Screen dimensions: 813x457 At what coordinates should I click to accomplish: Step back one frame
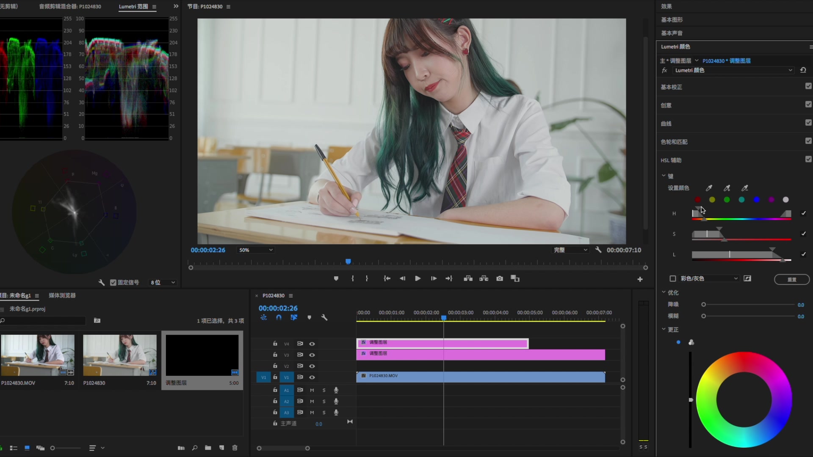point(402,278)
